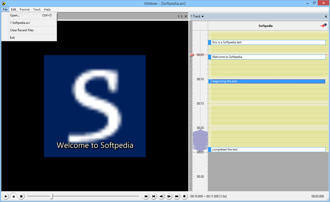Select subtitle 'beginning the test'
The height and width of the screenshot is (202, 330).
pyautogui.click(x=267, y=81)
